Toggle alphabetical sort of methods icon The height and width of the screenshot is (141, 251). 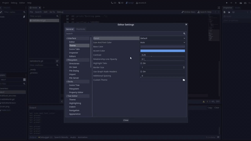click(x=57, y=61)
